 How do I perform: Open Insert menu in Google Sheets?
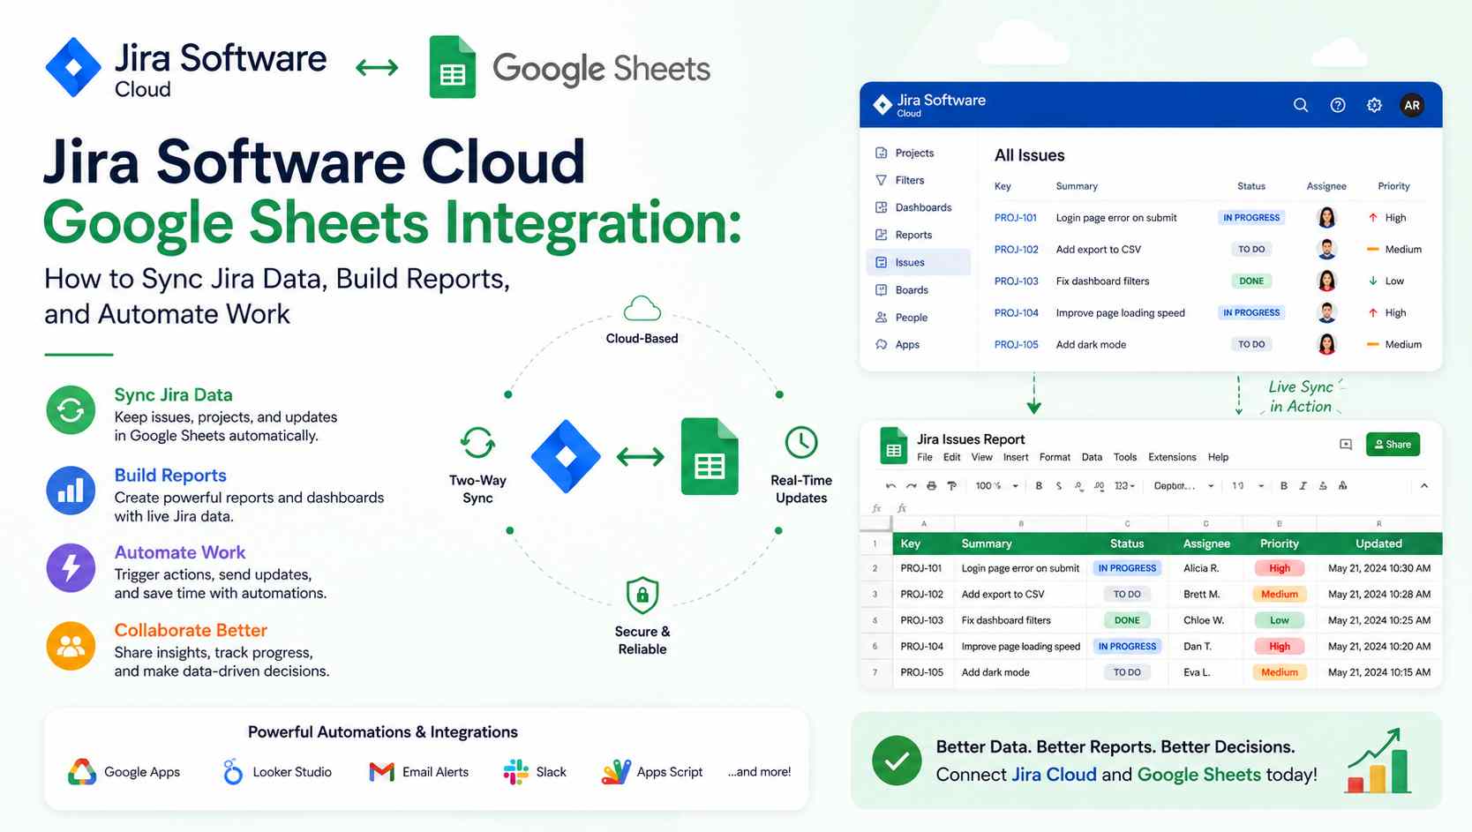point(1016,457)
